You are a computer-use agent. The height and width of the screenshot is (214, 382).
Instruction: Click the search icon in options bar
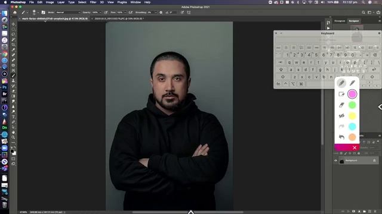(363, 12)
